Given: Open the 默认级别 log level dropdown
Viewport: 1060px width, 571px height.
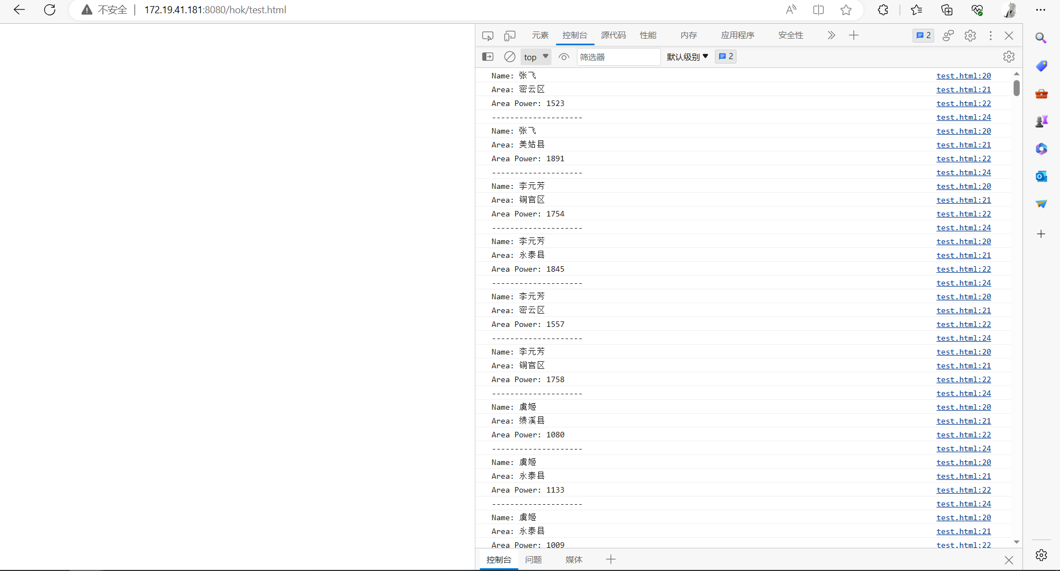Looking at the screenshot, I should [x=687, y=57].
